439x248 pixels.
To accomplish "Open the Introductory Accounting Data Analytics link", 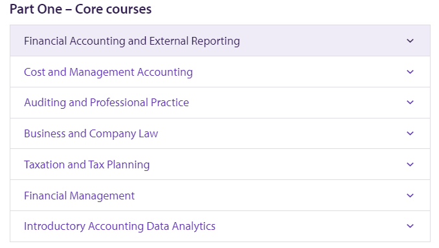I will pyautogui.click(x=120, y=227).
